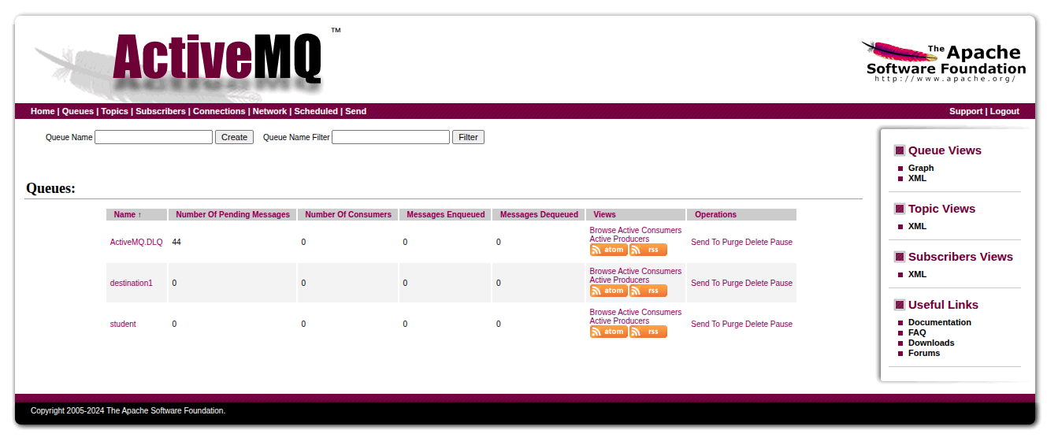This screenshot has height=445, width=1047.
Task: Open XML under Subscribers Views
Action: [x=917, y=274]
